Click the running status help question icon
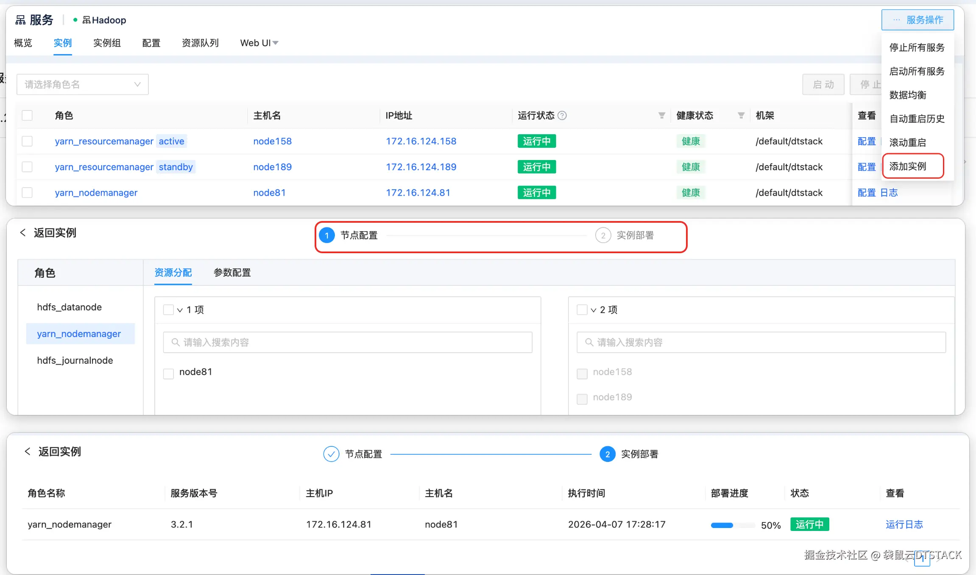Screen dimensions: 976x575 coord(562,116)
